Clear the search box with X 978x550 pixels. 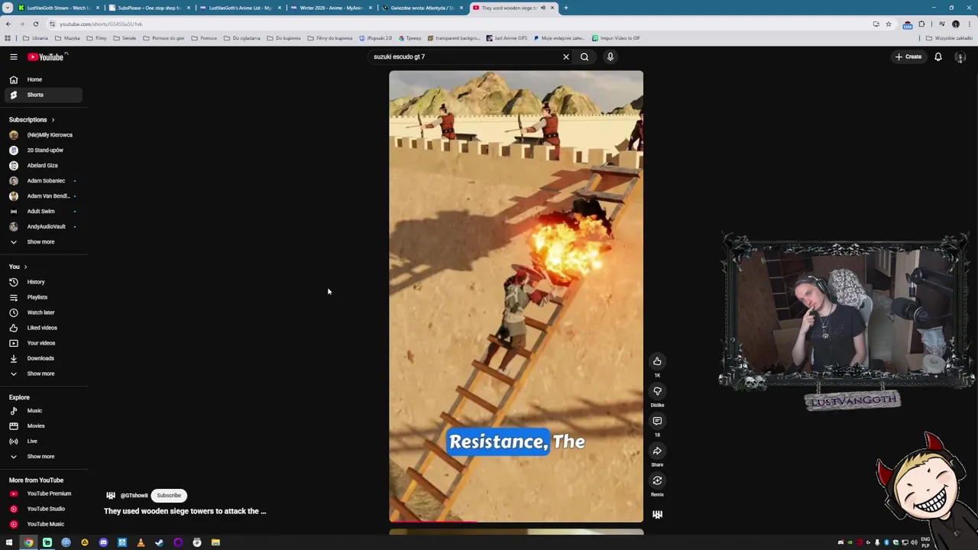click(x=566, y=57)
